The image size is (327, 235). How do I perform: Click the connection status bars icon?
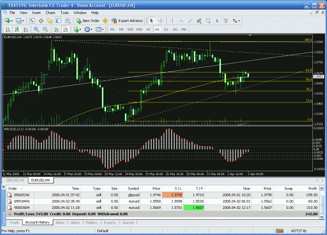(279, 231)
